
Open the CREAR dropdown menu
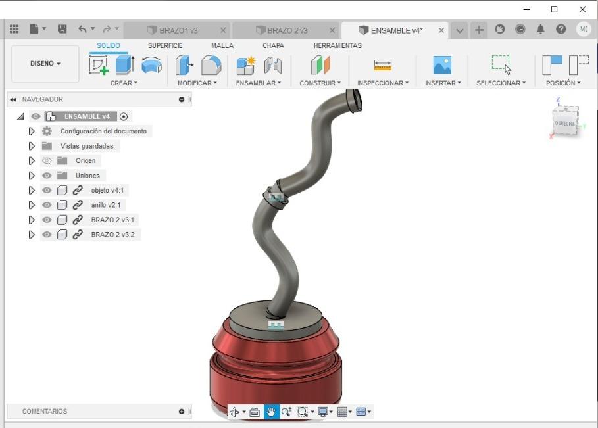click(x=124, y=83)
